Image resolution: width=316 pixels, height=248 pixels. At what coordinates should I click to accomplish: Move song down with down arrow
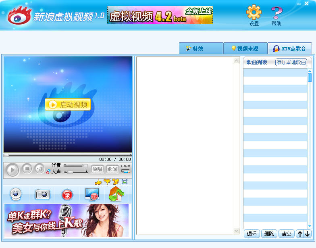(307, 234)
